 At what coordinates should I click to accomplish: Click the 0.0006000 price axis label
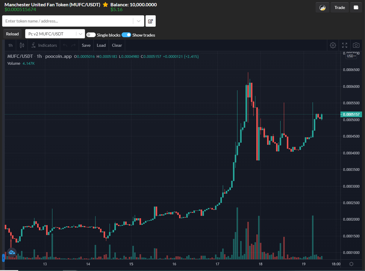(351, 87)
